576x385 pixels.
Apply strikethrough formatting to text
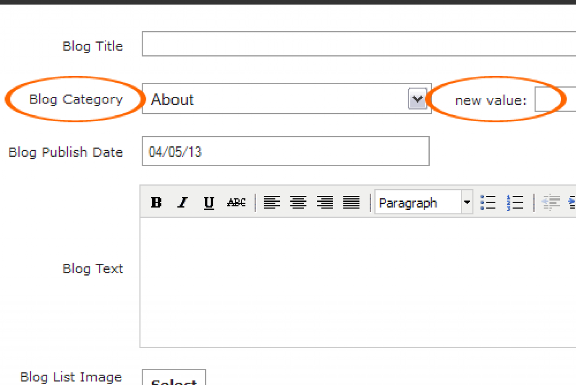pyautogui.click(x=236, y=203)
